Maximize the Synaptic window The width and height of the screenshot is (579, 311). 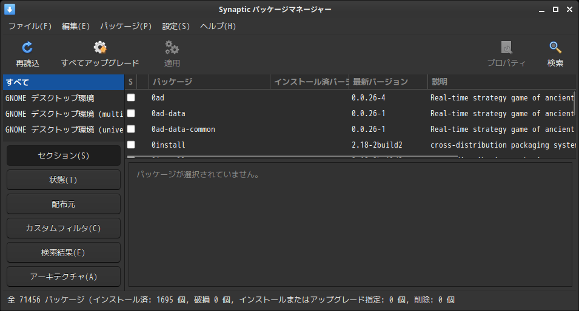tap(555, 10)
